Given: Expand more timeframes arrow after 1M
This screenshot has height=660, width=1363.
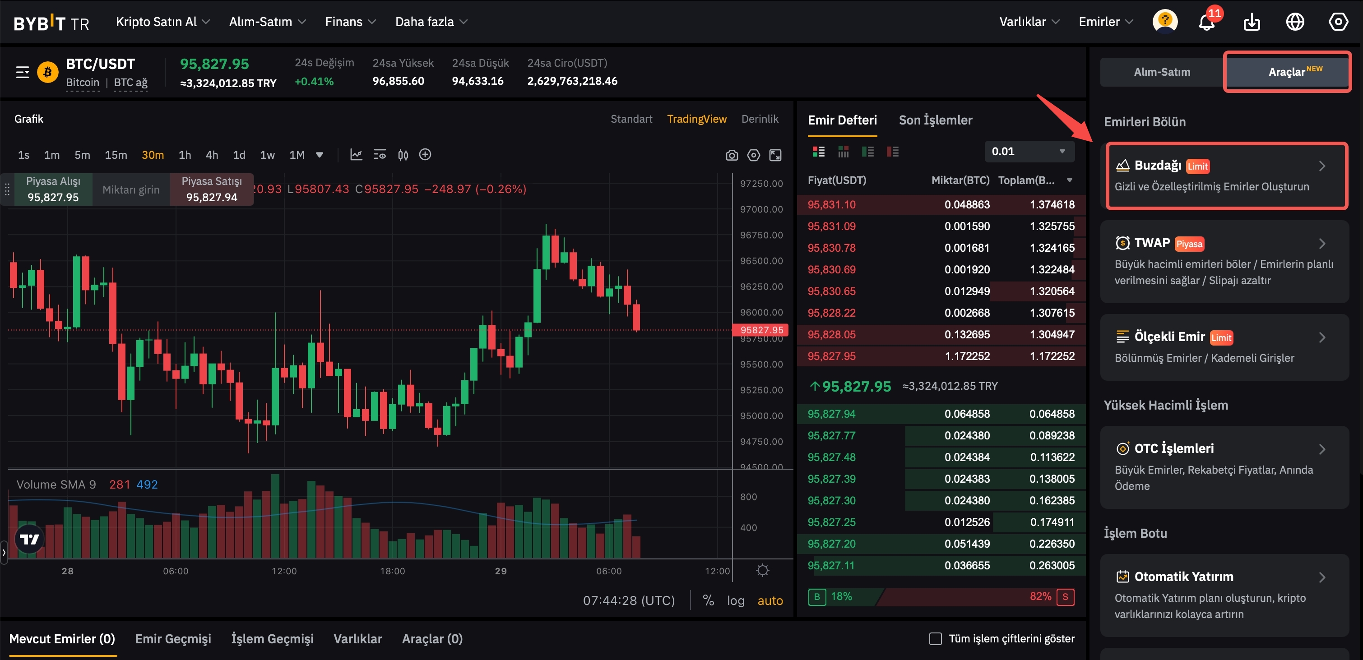Looking at the screenshot, I should click(320, 155).
